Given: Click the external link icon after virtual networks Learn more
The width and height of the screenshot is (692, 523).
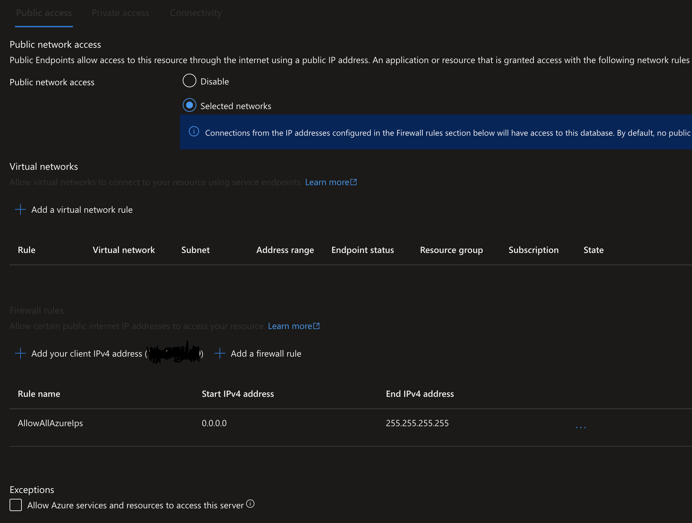Looking at the screenshot, I should [x=353, y=182].
